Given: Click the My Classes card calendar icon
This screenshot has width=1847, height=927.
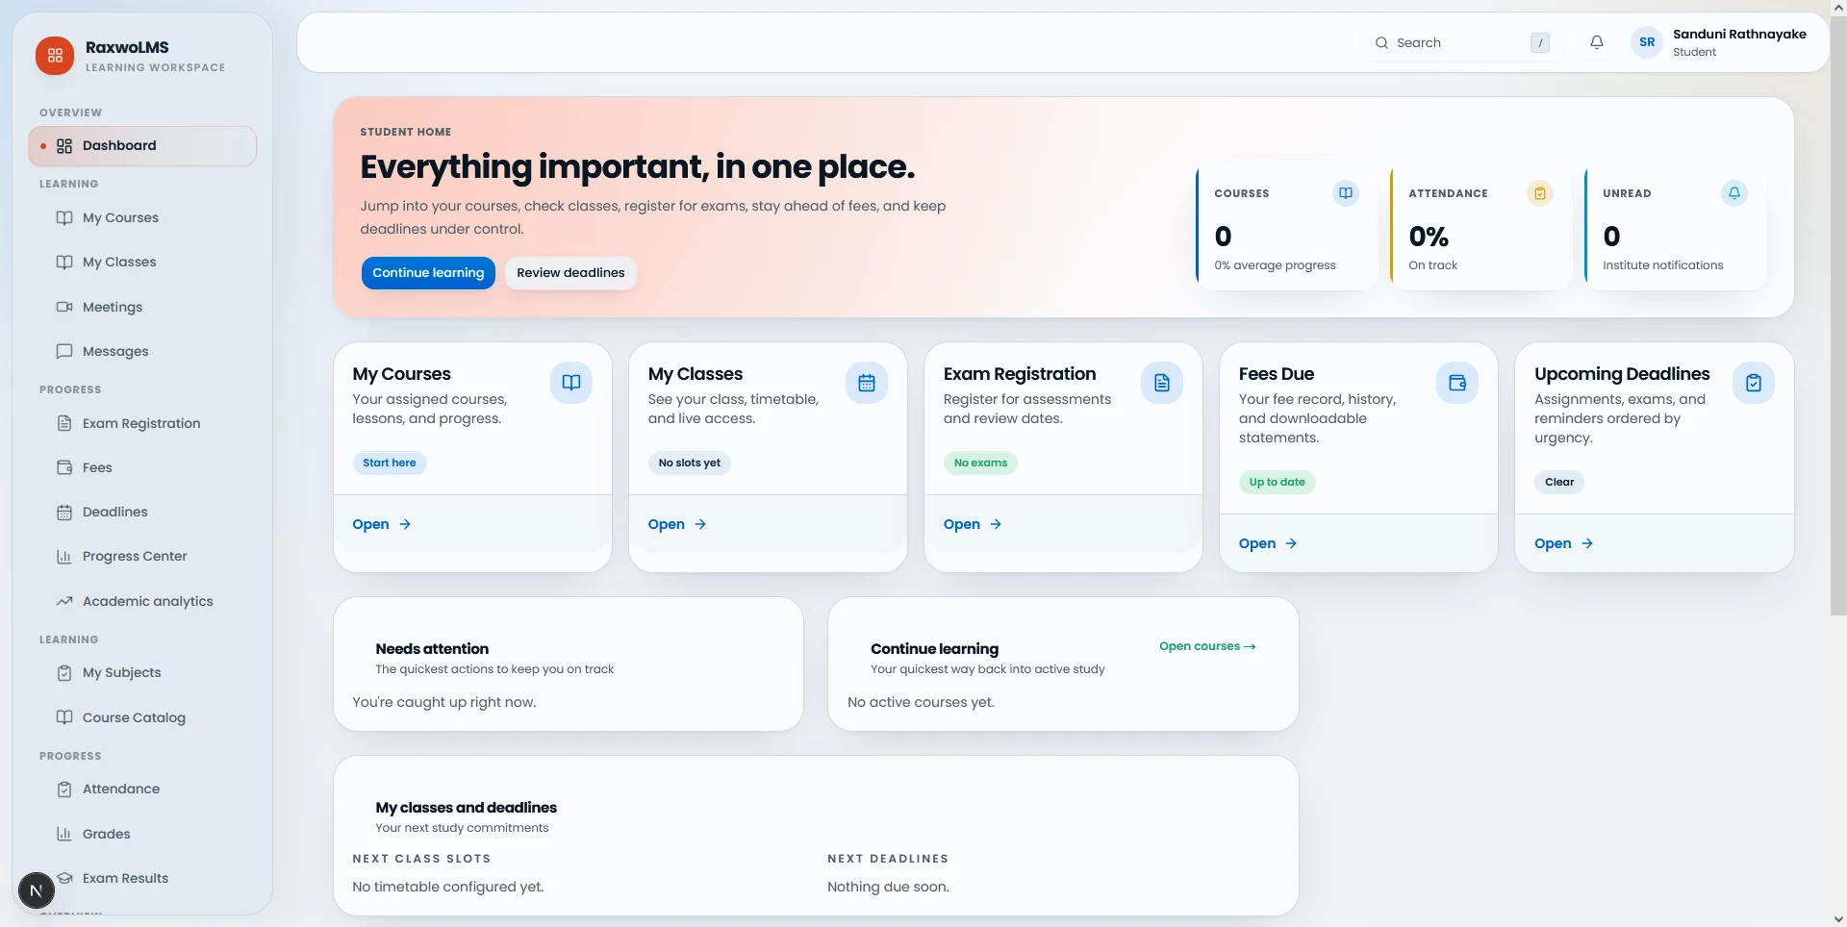Looking at the screenshot, I should pos(867,383).
